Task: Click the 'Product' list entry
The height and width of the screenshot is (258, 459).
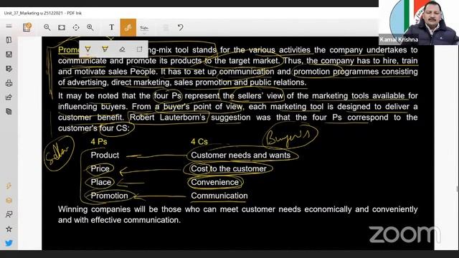Action: pyautogui.click(x=105, y=155)
